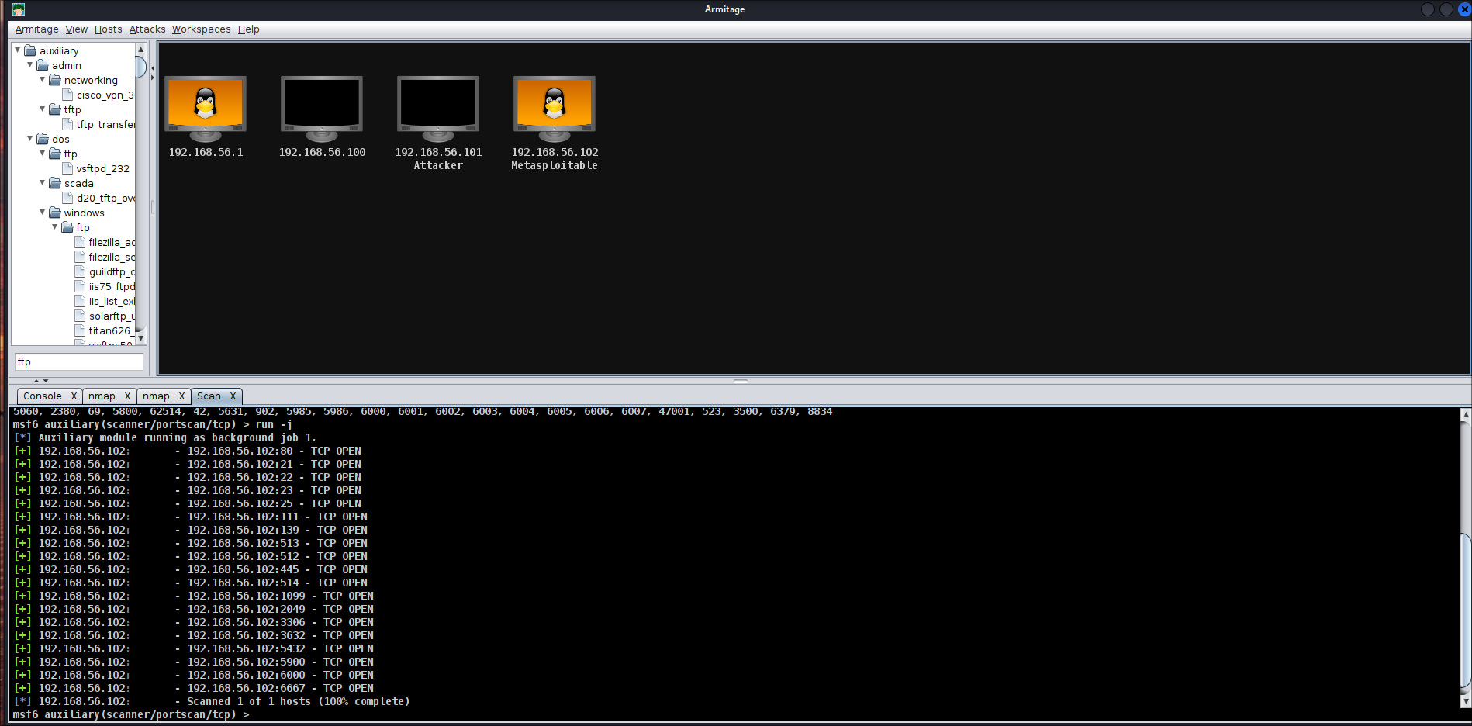Collapse the admin tree node

29,64
